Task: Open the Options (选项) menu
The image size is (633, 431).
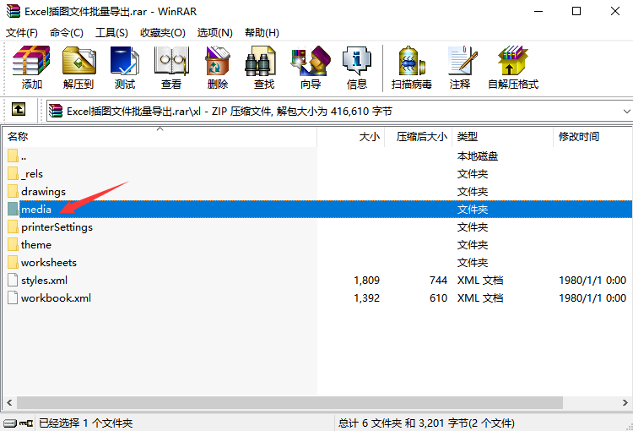Action: [x=214, y=33]
